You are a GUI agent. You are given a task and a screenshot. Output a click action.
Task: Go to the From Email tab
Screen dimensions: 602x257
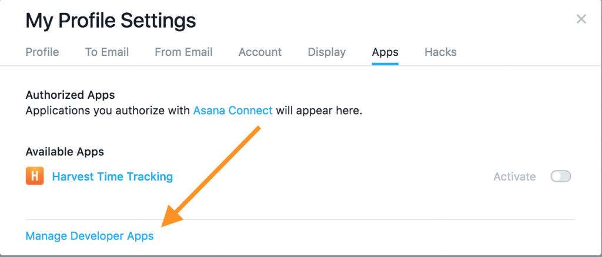click(x=183, y=52)
